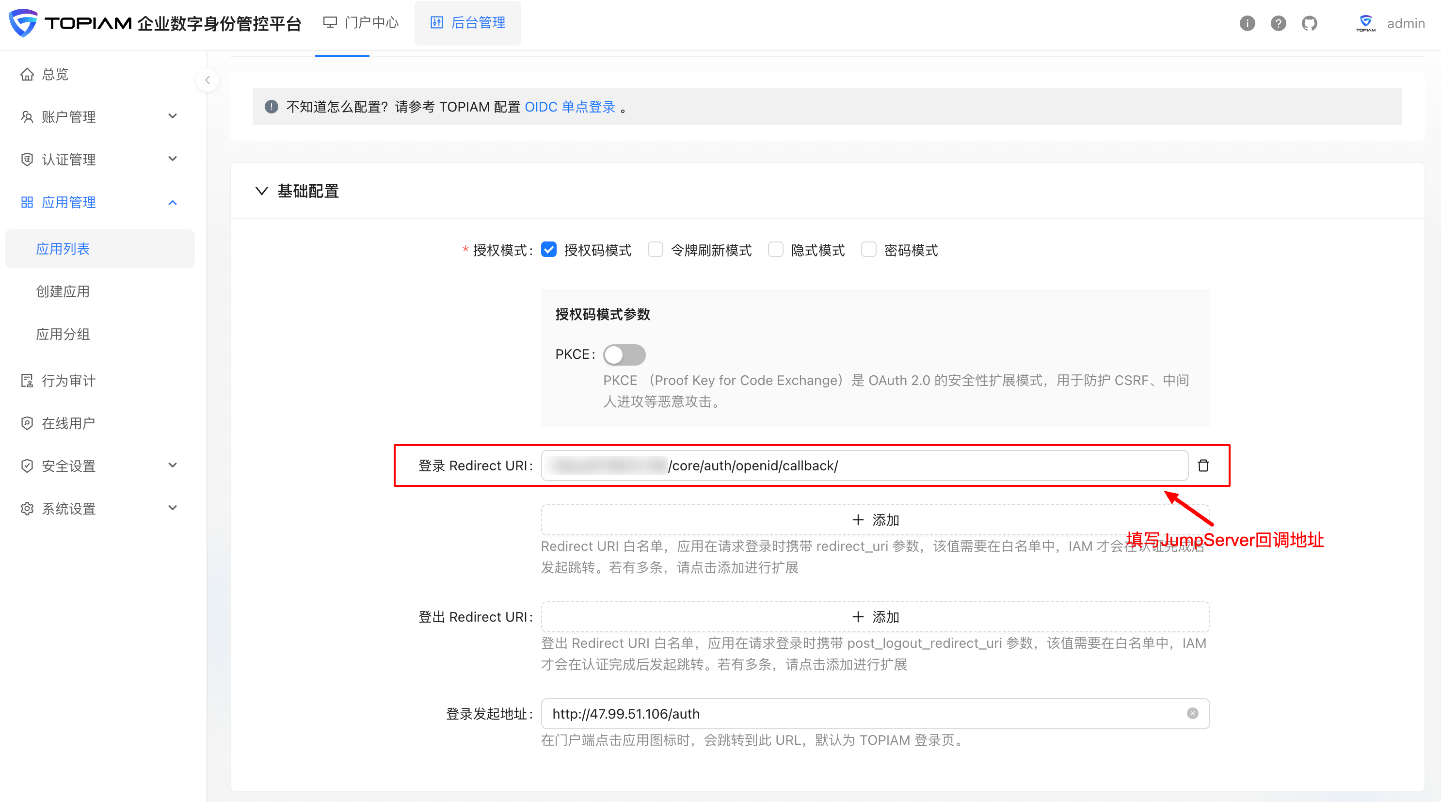
Task: Click the TOPIAM logo
Action: pyautogui.click(x=22, y=23)
